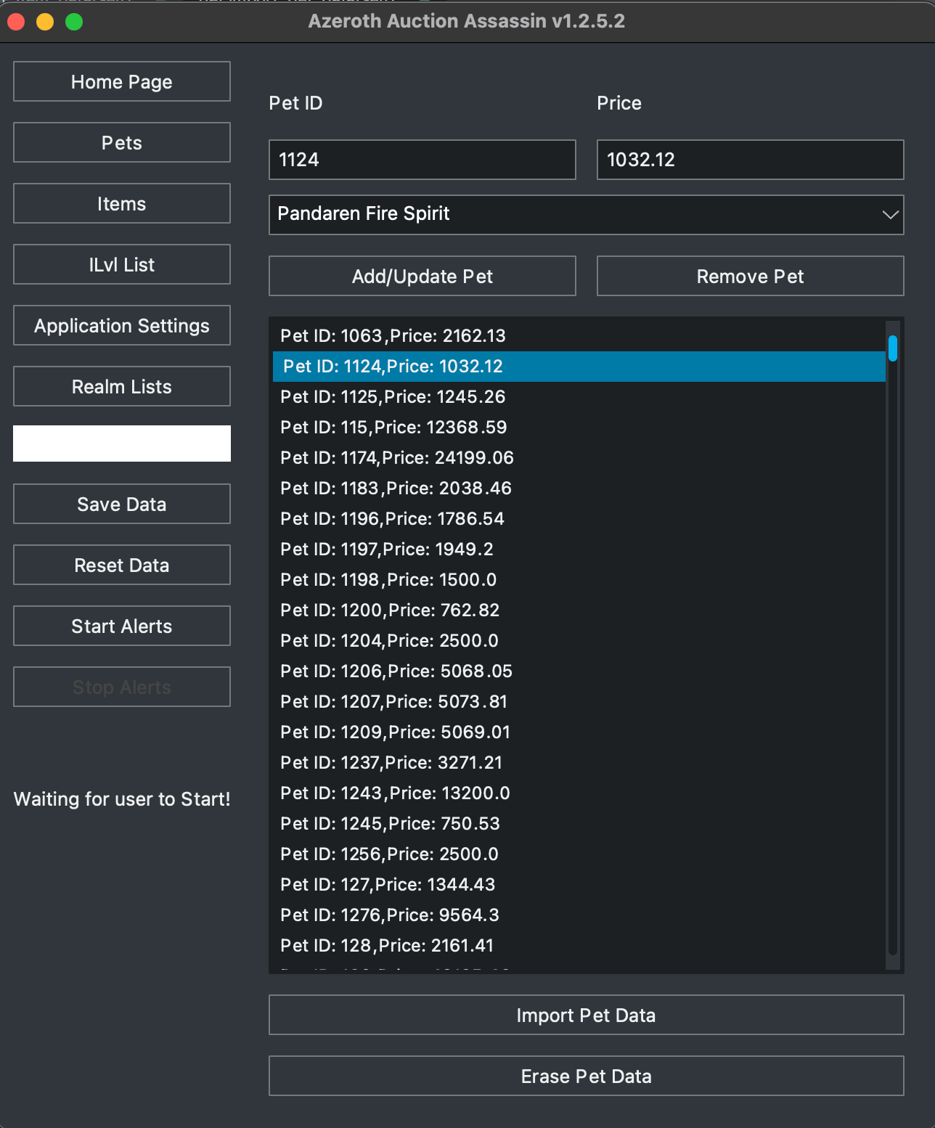Select row Pet ID: 1124,Price: 1032.12
Screen dimensions: 935x1128
tap(579, 367)
